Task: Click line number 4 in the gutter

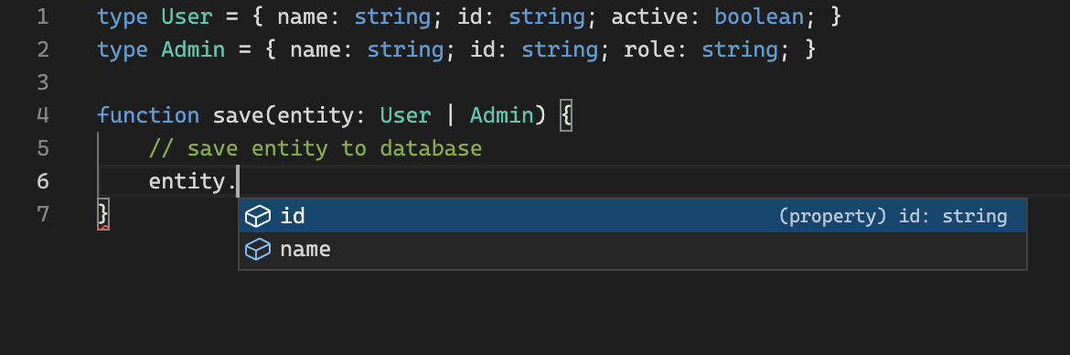Action: [43, 114]
